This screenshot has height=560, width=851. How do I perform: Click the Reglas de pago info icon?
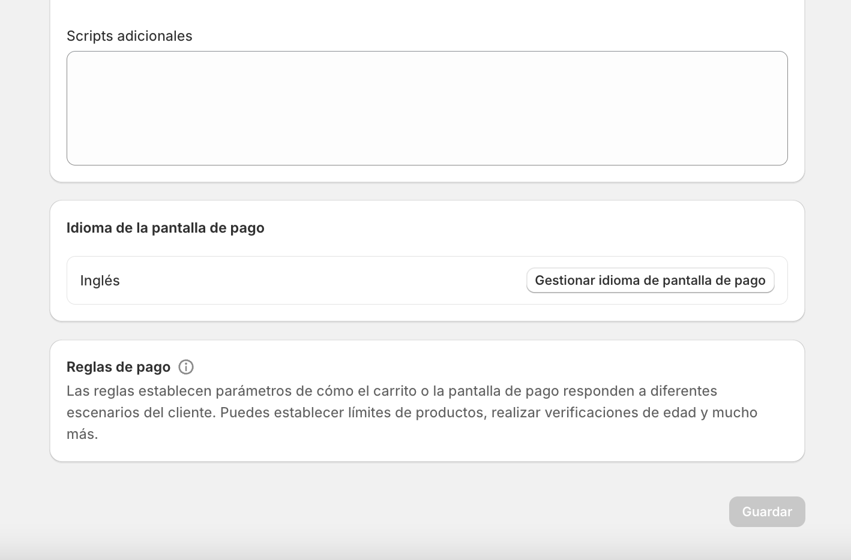coord(186,367)
